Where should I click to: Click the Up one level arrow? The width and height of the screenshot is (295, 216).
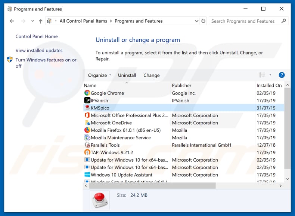click(41, 21)
